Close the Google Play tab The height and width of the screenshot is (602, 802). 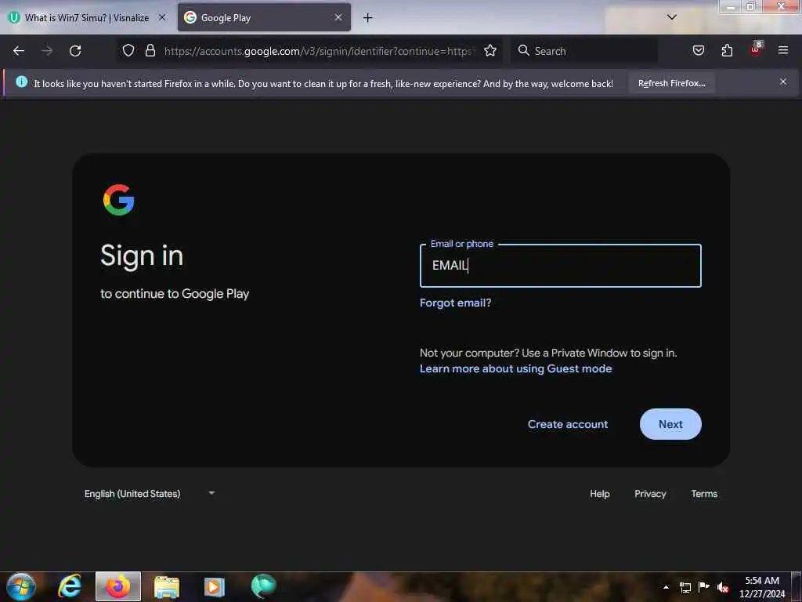pos(338,17)
